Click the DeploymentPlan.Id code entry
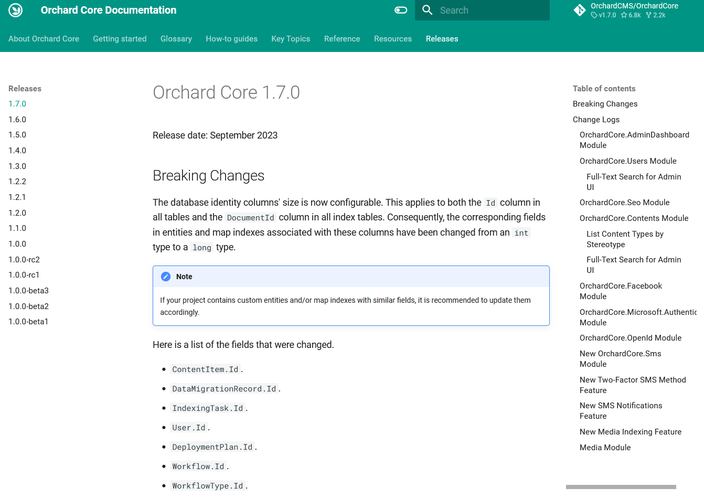 (212, 447)
